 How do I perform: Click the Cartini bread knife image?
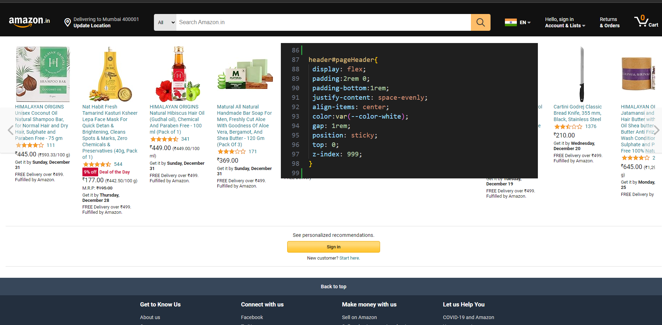pyautogui.click(x=582, y=74)
